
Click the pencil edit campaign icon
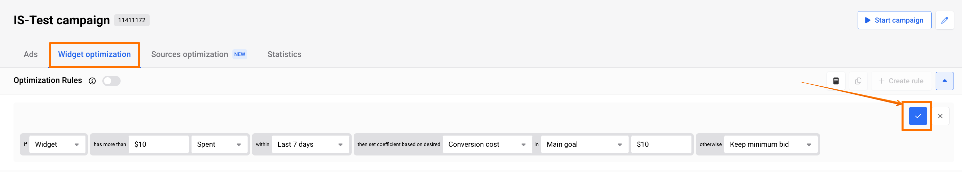coord(944,21)
